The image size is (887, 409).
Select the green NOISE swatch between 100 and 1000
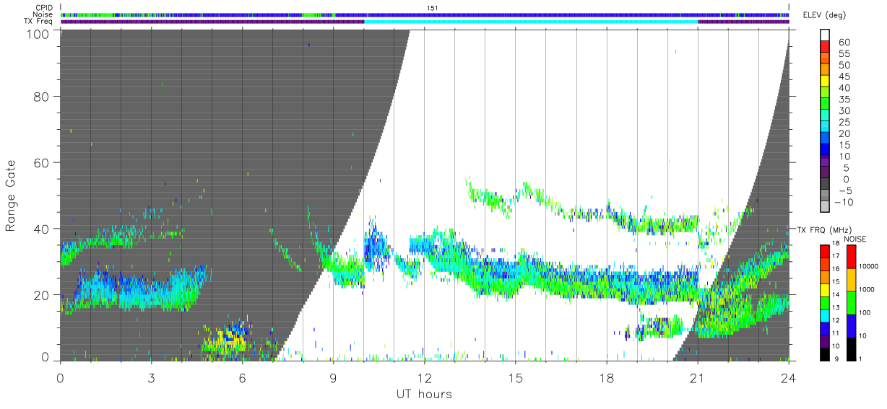pos(850,302)
